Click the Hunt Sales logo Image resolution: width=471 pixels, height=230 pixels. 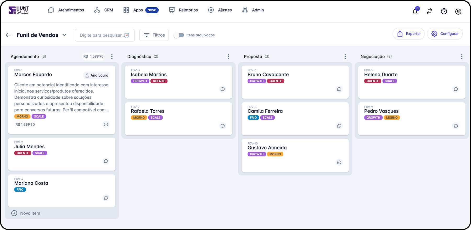point(19,10)
